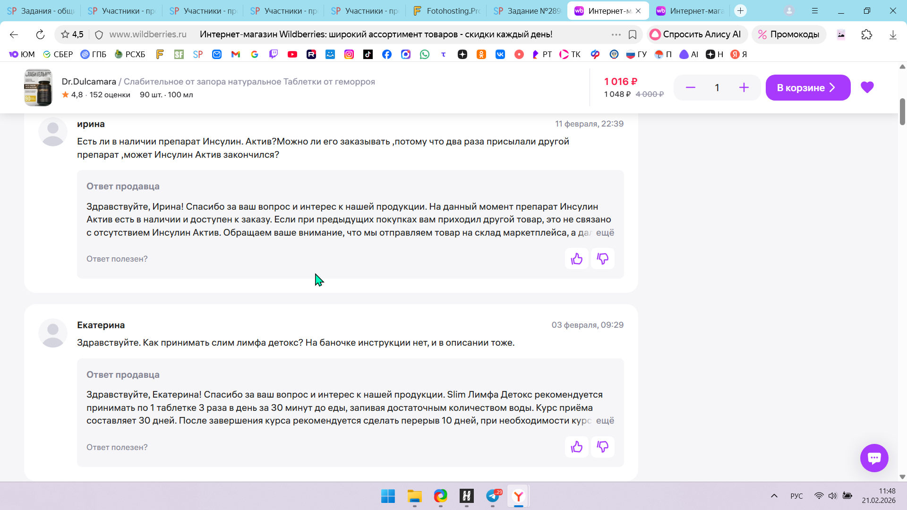Viewport: 907px width, 510px height.
Task: Open the product thumbnail image
Action: 38,88
